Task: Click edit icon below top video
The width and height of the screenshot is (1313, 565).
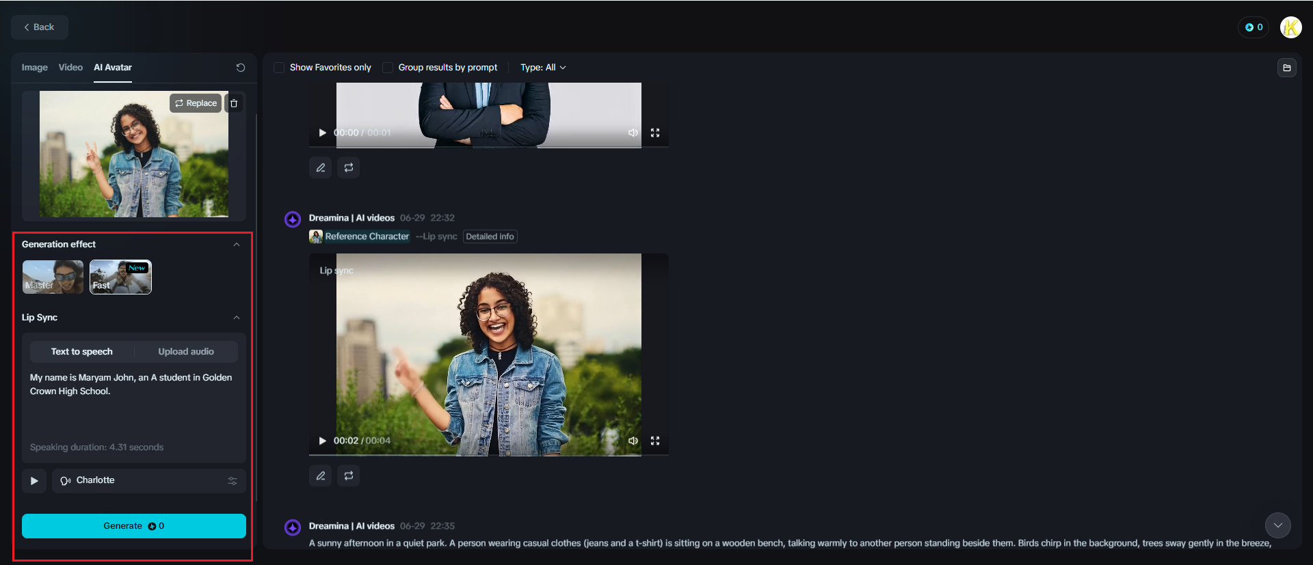Action: coord(321,167)
